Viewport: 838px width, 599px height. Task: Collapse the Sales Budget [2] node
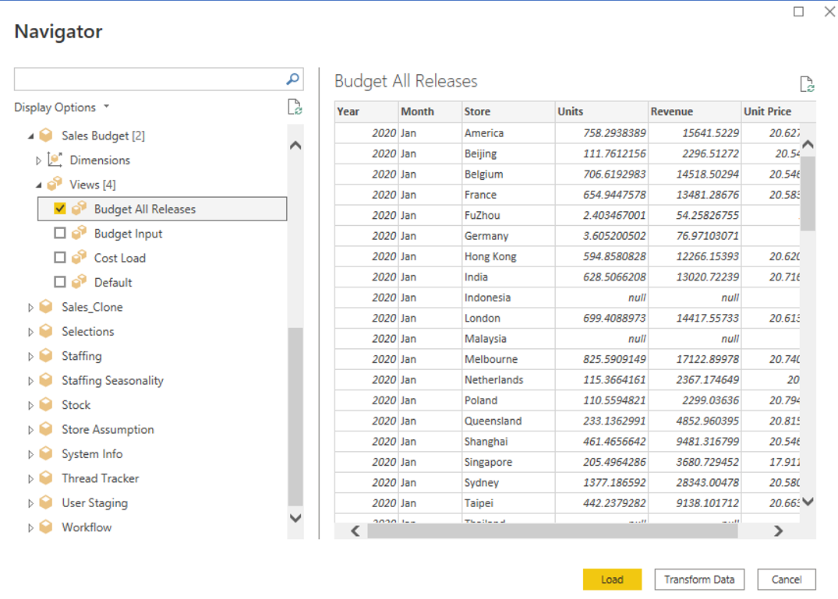(x=31, y=136)
